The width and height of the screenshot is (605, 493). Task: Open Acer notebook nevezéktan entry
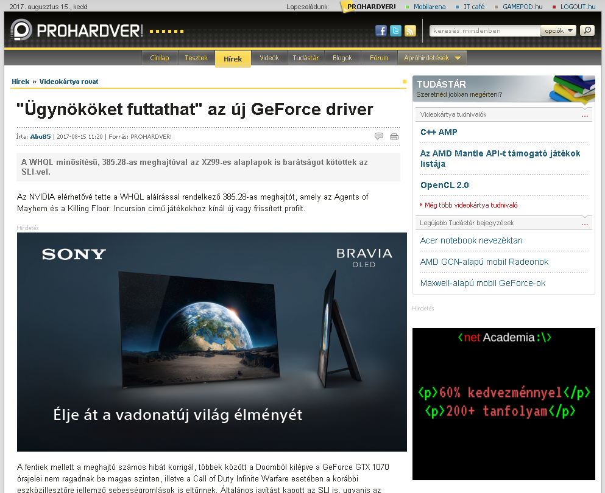tap(471, 240)
